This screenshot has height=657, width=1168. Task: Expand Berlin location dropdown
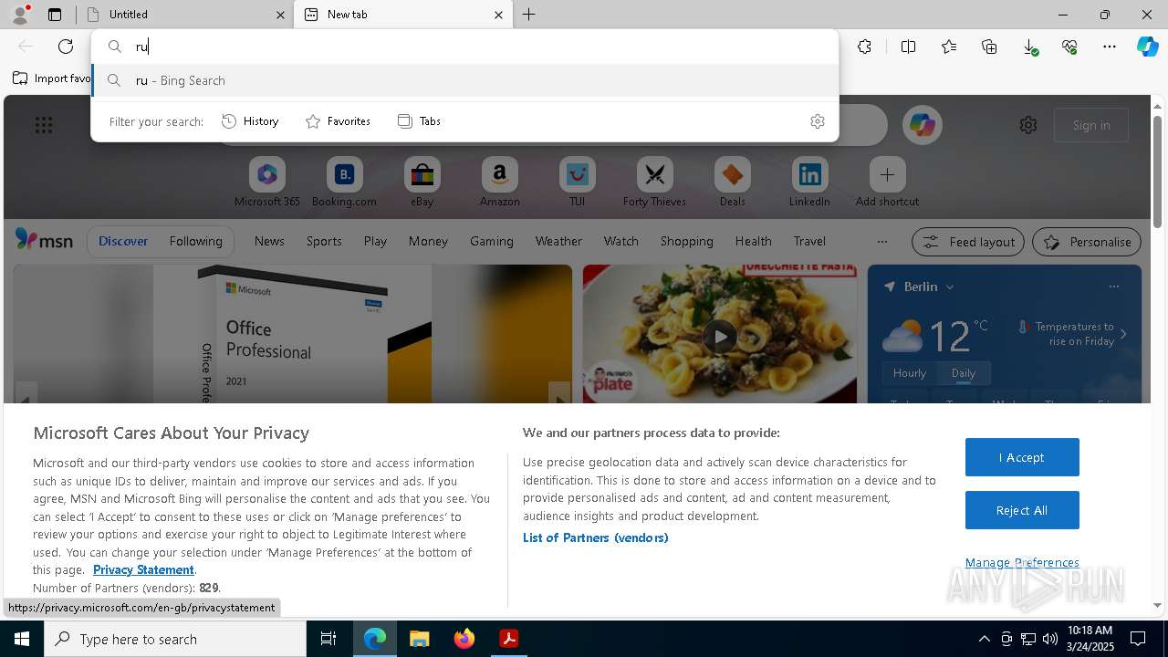[950, 287]
